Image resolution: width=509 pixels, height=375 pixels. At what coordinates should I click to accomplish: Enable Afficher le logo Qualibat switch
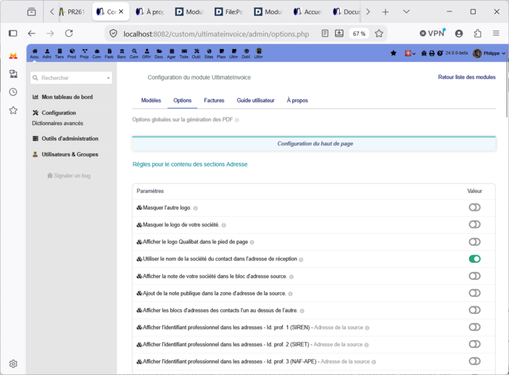pyautogui.click(x=475, y=242)
